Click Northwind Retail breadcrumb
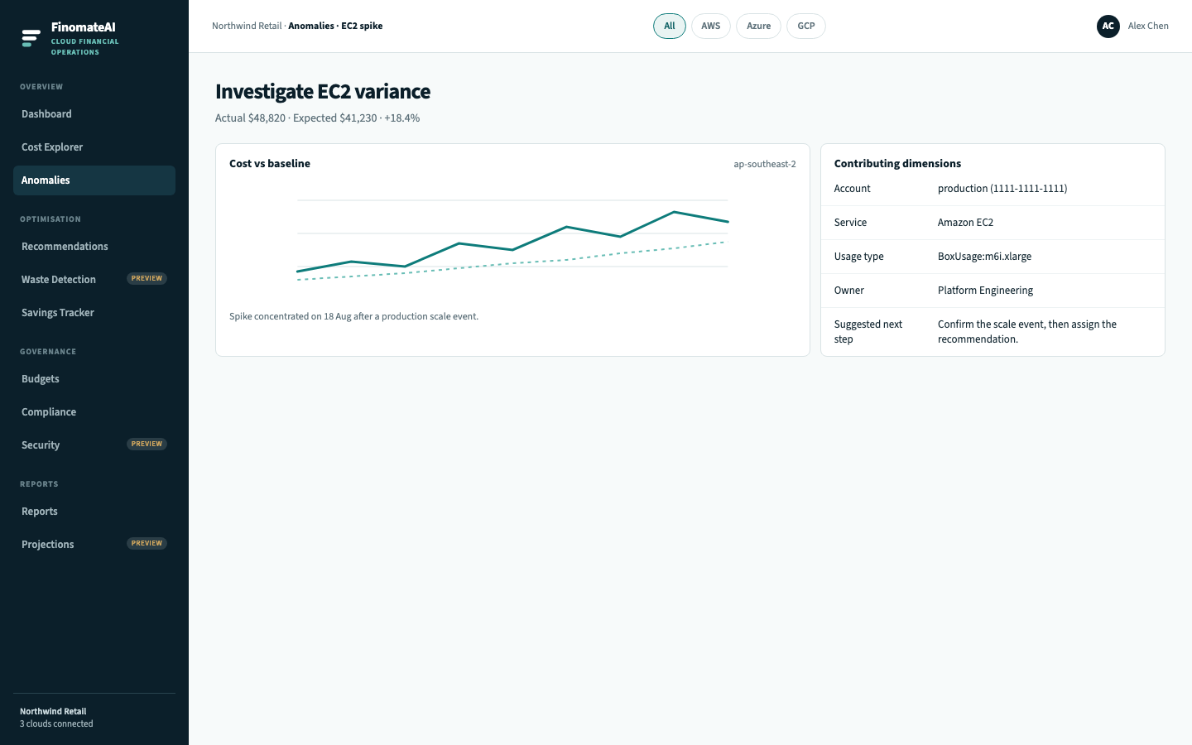 point(247,26)
